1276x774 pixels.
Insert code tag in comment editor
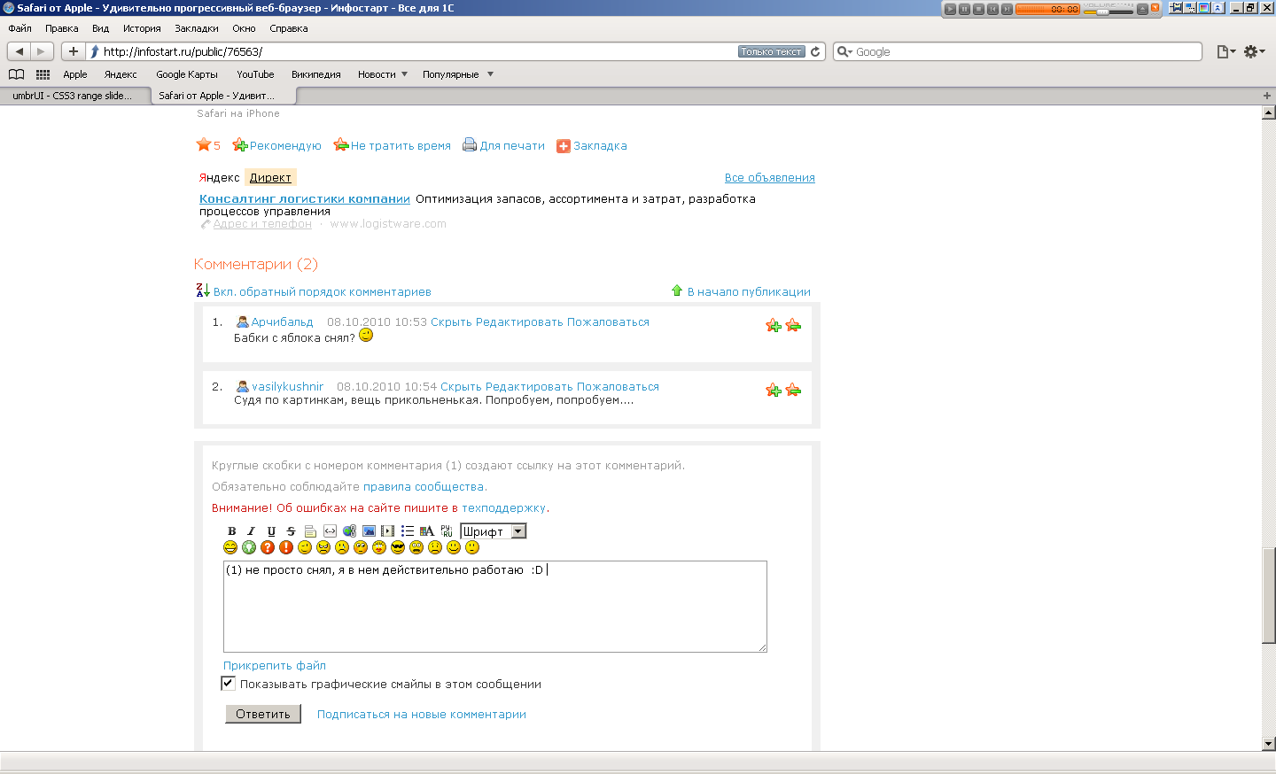(x=330, y=531)
